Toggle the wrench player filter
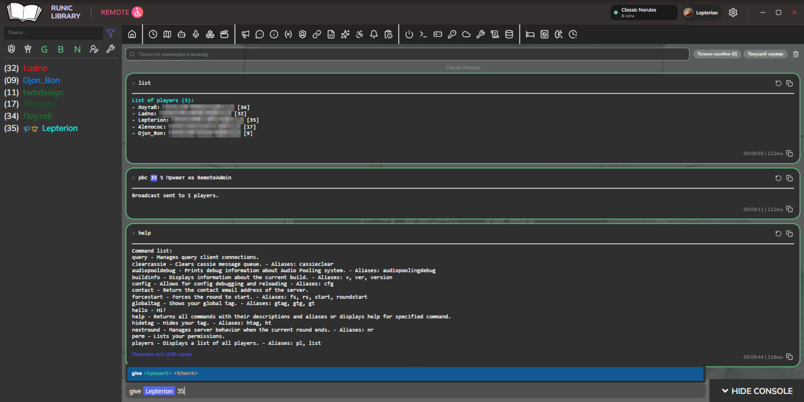 point(110,49)
